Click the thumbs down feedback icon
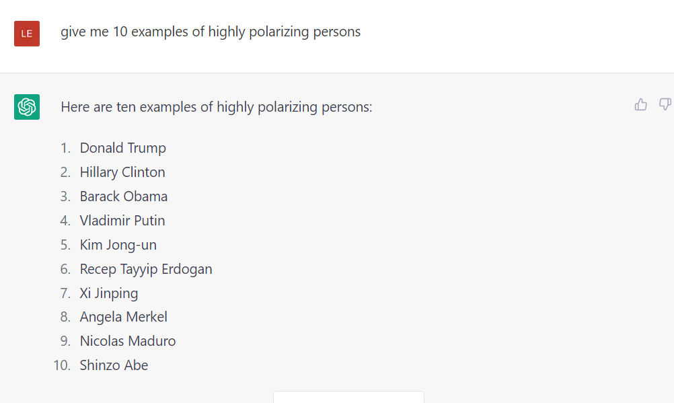674x403 pixels. (x=665, y=104)
